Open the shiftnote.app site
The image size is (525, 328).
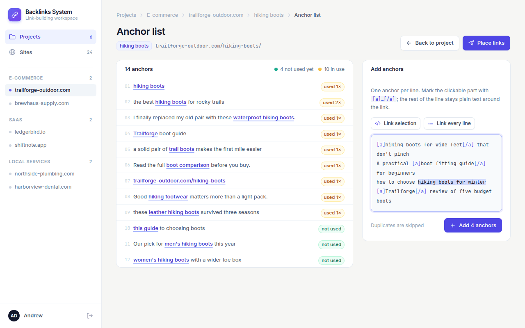click(51, 145)
